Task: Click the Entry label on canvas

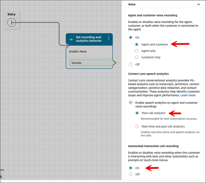Action: coord(12,14)
